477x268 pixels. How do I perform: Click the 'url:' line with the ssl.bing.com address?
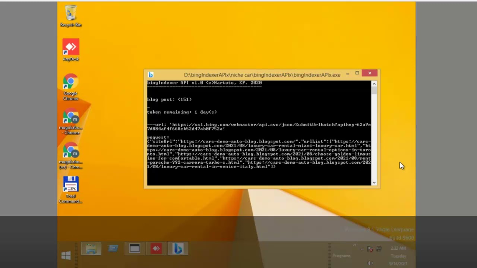pyautogui.click(x=259, y=127)
